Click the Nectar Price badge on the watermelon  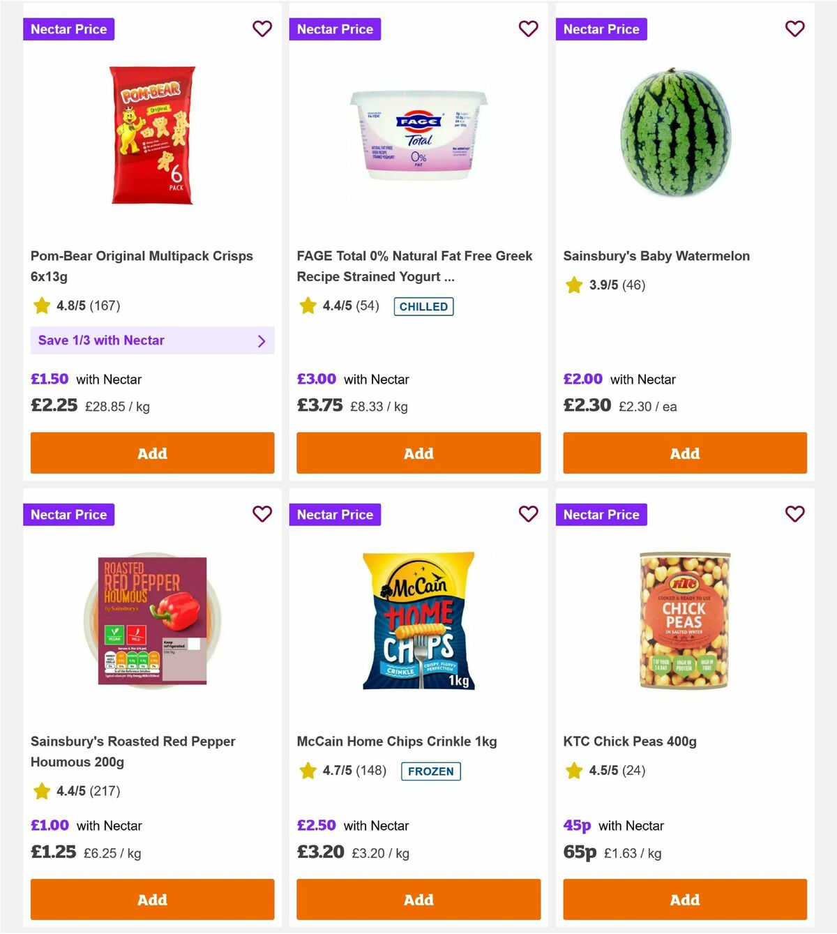[x=602, y=29]
